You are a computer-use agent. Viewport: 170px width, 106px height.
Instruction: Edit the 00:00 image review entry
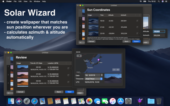[x=68, y=68]
